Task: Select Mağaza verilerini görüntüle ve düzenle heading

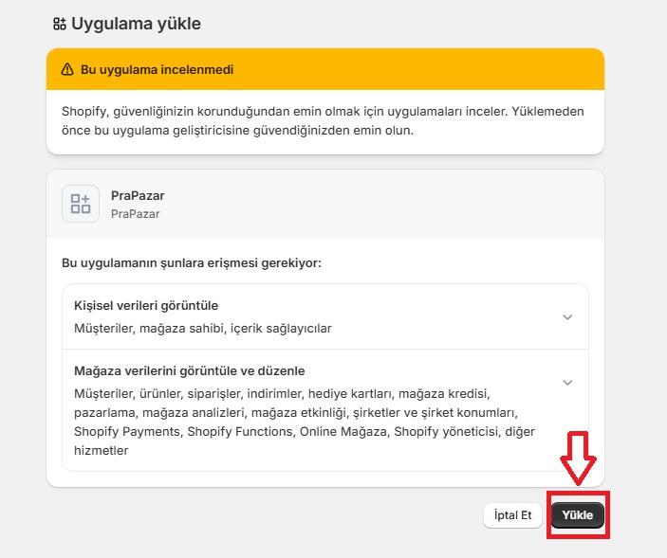Action: pyautogui.click(x=189, y=370)
